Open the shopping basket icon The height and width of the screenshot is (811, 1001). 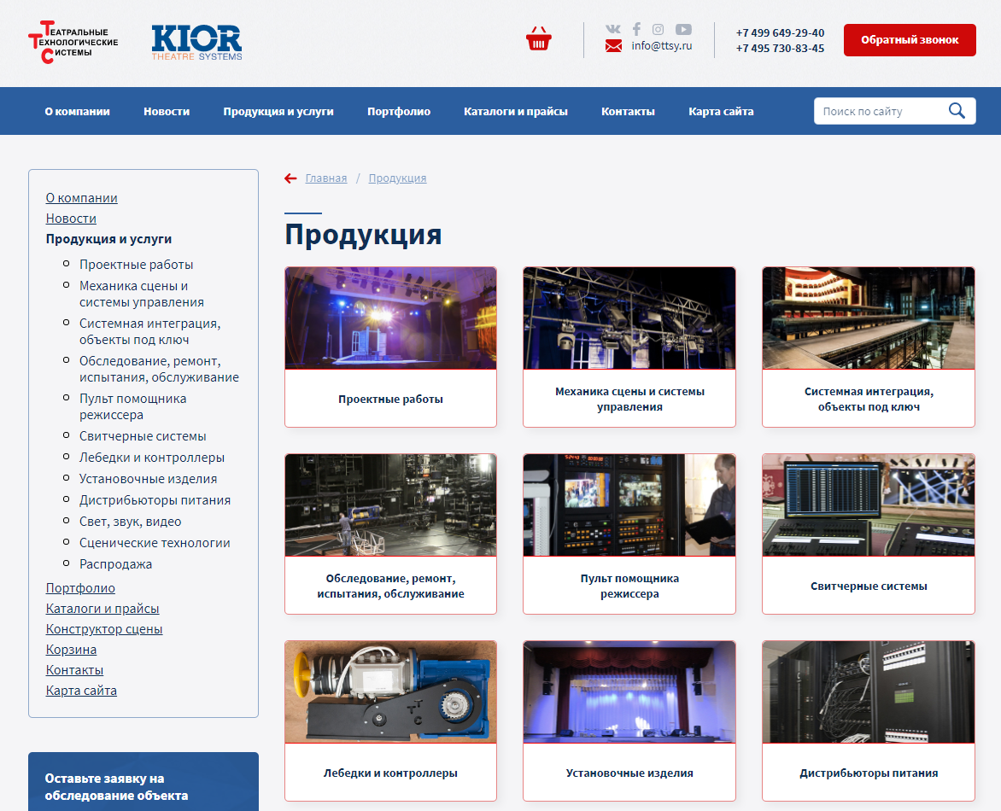coord(539,39)
